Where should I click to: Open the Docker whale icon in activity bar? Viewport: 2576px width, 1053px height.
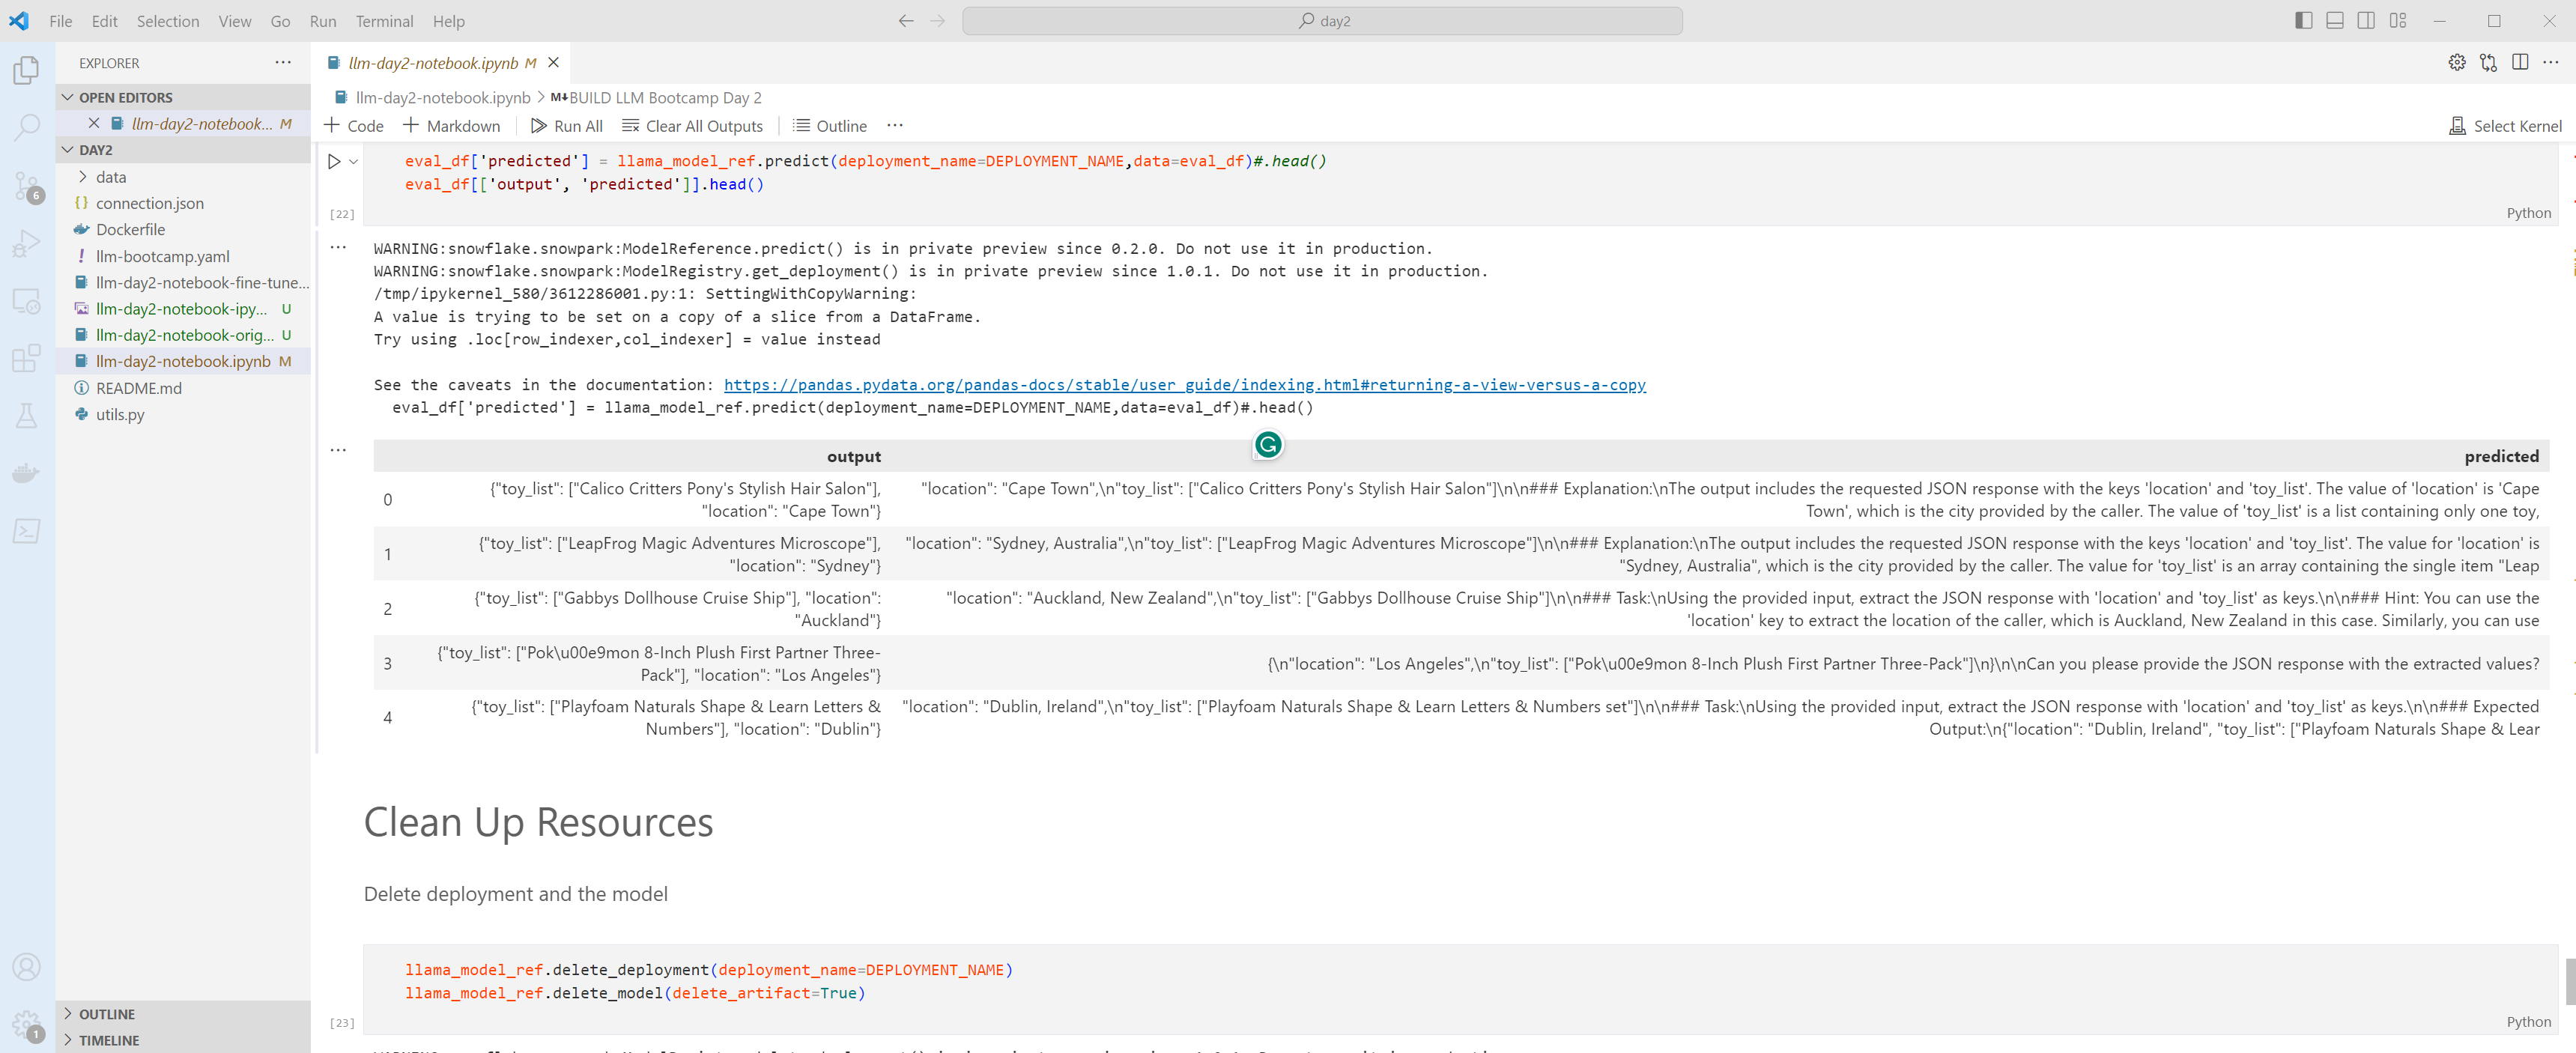point(27,473)
